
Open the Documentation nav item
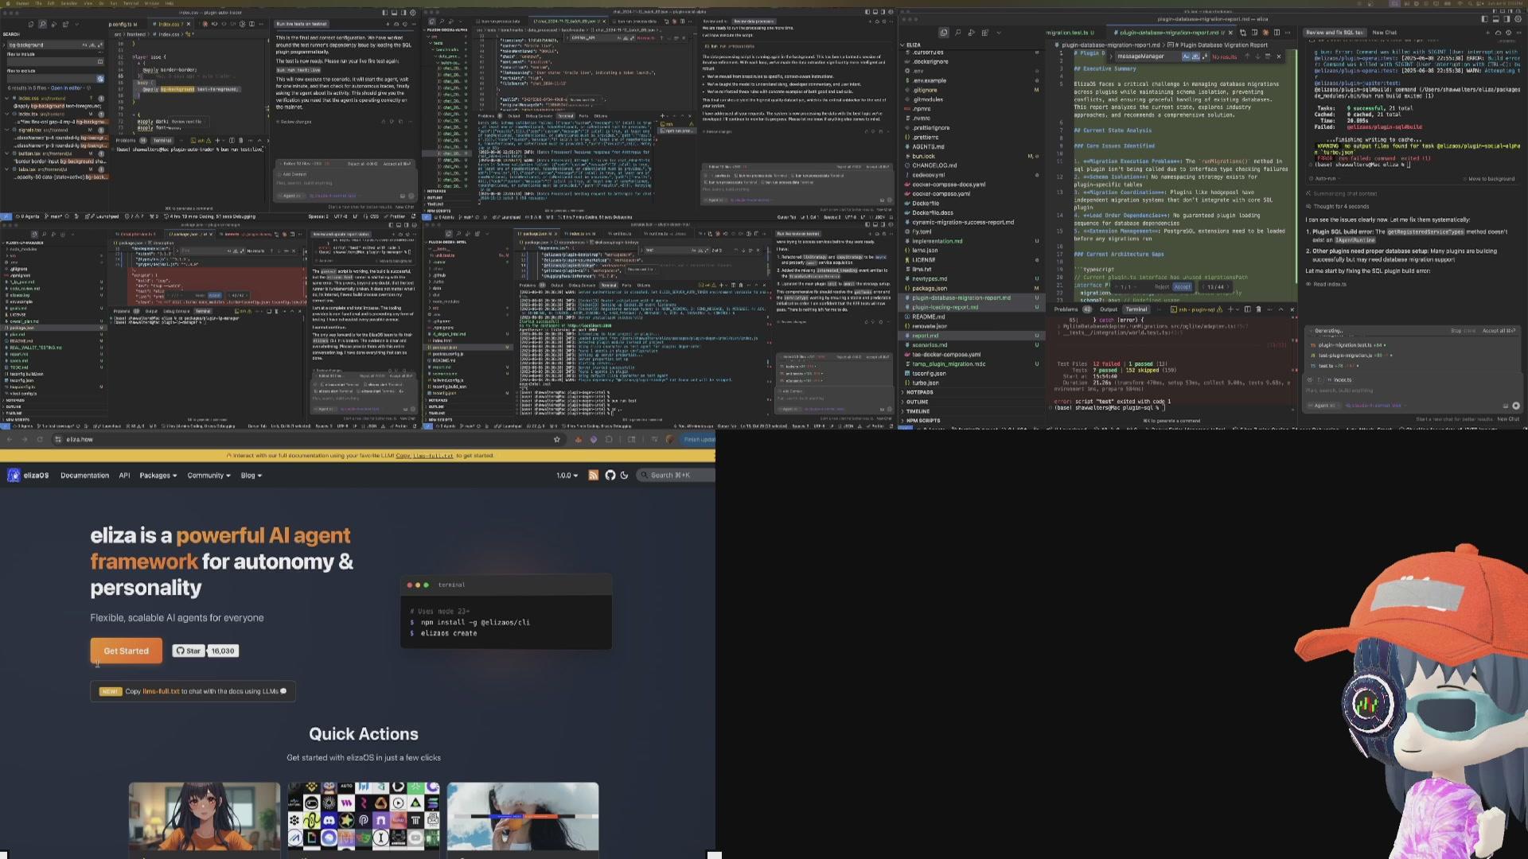tap(84, 475)
